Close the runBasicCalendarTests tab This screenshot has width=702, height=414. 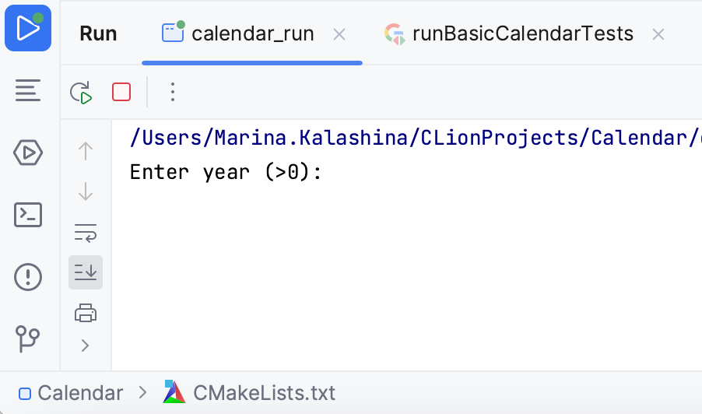tap(658, 34)
